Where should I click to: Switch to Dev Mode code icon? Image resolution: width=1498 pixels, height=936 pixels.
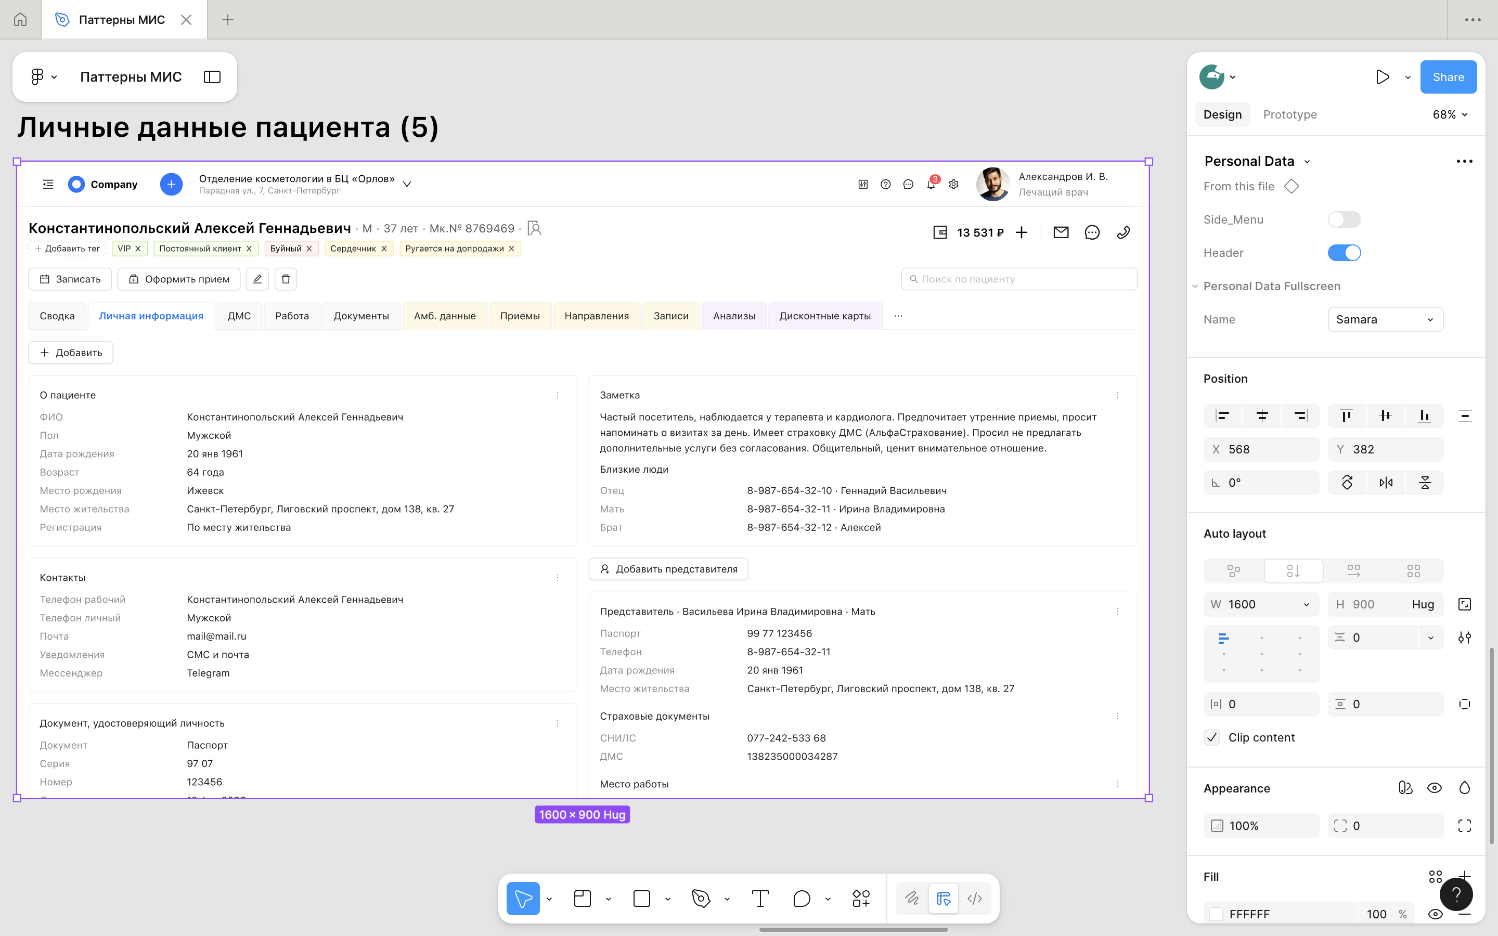coord(974,898)
